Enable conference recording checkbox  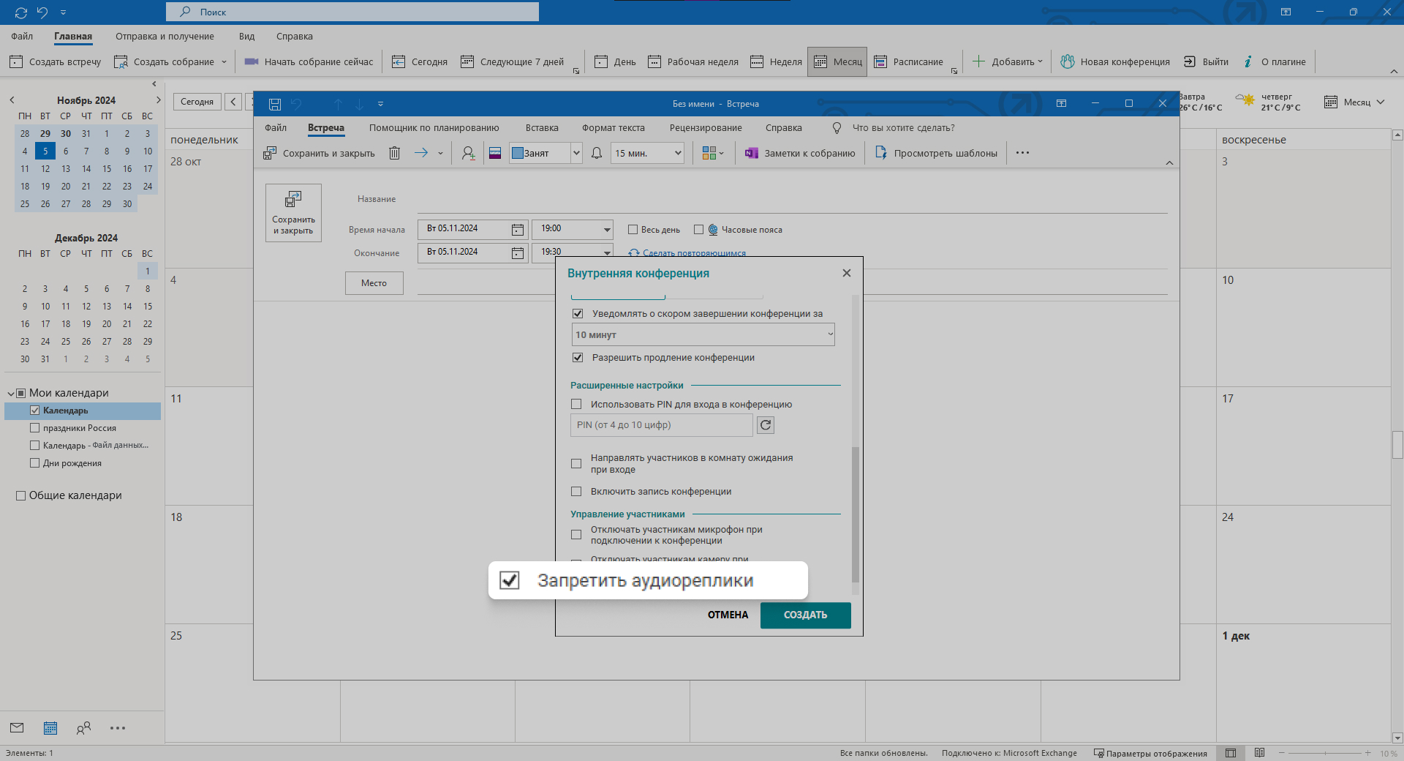[x=576, y=492]
